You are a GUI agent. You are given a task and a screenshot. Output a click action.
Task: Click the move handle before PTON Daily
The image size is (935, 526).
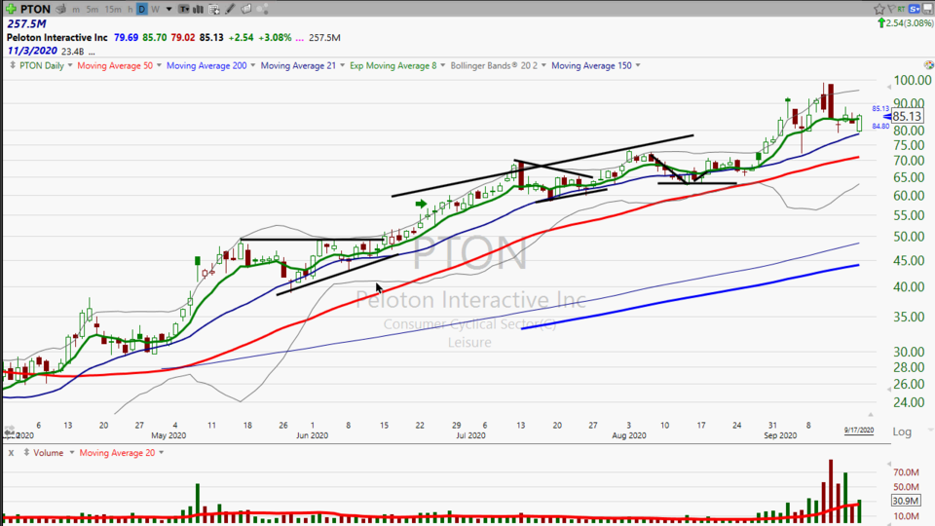coord(13,65)
